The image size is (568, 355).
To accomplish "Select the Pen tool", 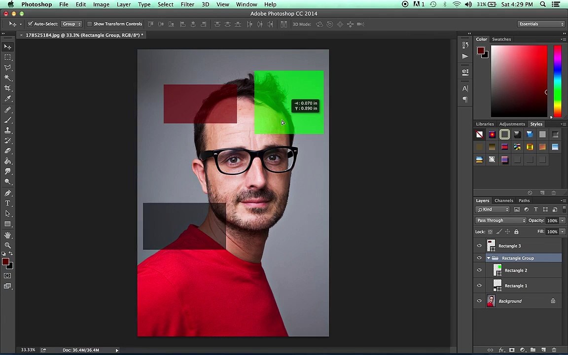I will (x=7, y=193).
